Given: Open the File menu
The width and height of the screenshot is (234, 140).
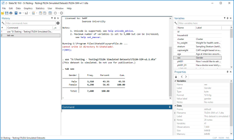Looking at the screenshot, I should 4,9.
